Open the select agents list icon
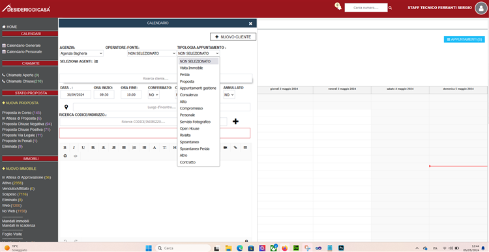The height and width of the screenshot is (252, 489). [x=96, y=62]
